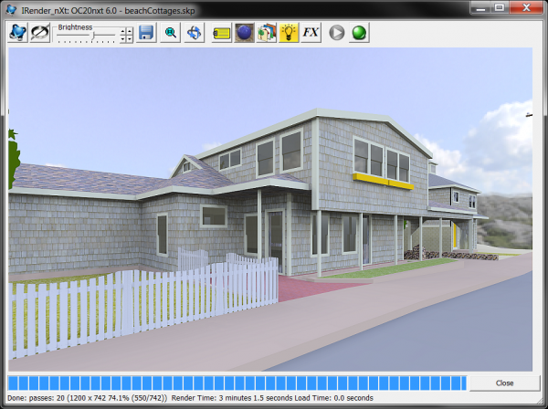Screen dimensions: 548x409
Task: Click the blue render start icon
Action: [17, 33]
